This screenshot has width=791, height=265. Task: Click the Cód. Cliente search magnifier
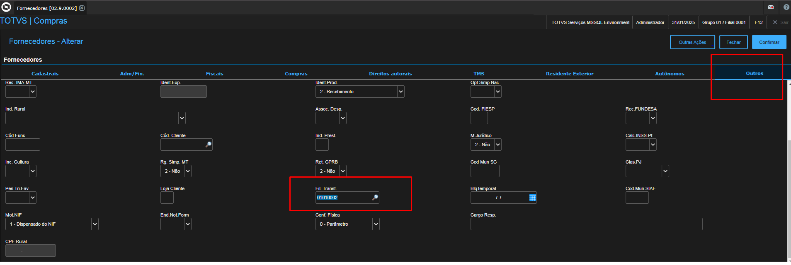coord(208,145)
